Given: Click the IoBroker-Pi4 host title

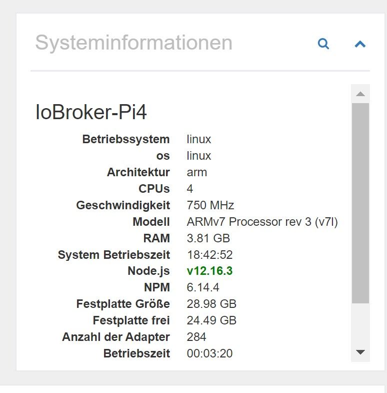Looking at the screenshot, I should [x=91, y=112].
